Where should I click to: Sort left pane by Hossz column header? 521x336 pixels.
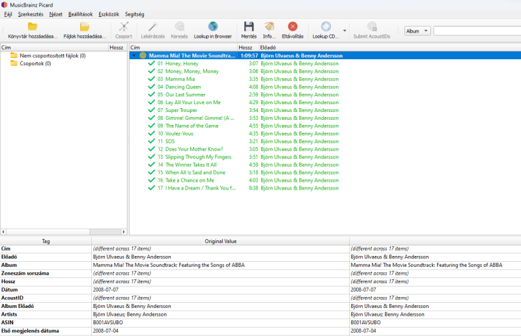[118, 48]
